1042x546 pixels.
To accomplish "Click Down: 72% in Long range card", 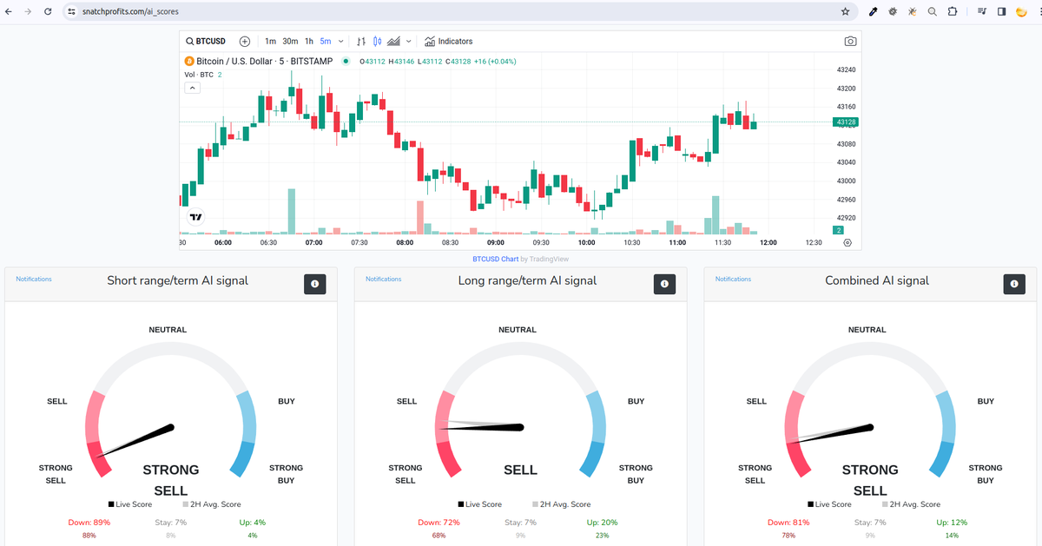I will (x=439, y=523).
